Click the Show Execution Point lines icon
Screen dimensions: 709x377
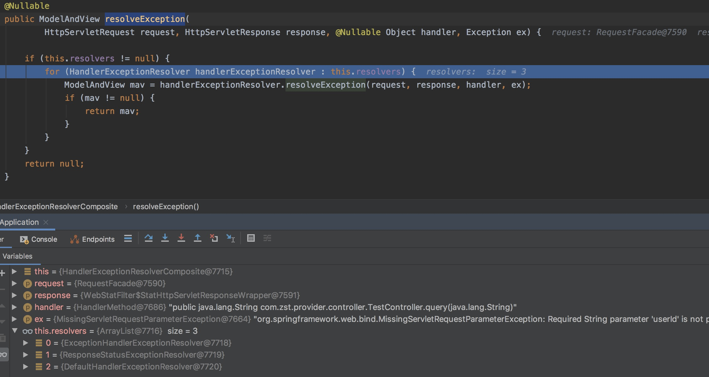click(128, 239)
